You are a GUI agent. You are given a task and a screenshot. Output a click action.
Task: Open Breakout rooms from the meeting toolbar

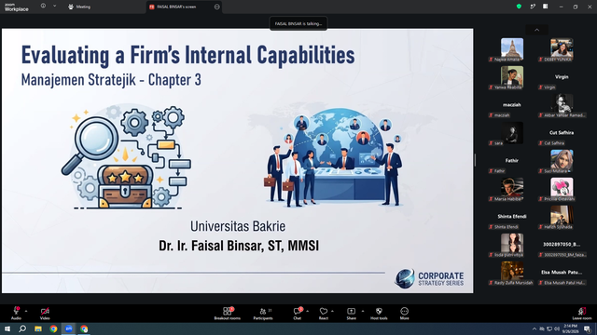228,313
